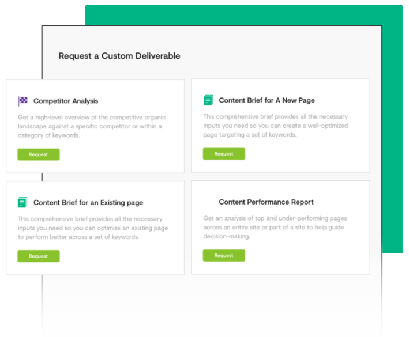409x337 pixels.
Task: Click the Content Performance Report description text
Action: coord(275,228)
